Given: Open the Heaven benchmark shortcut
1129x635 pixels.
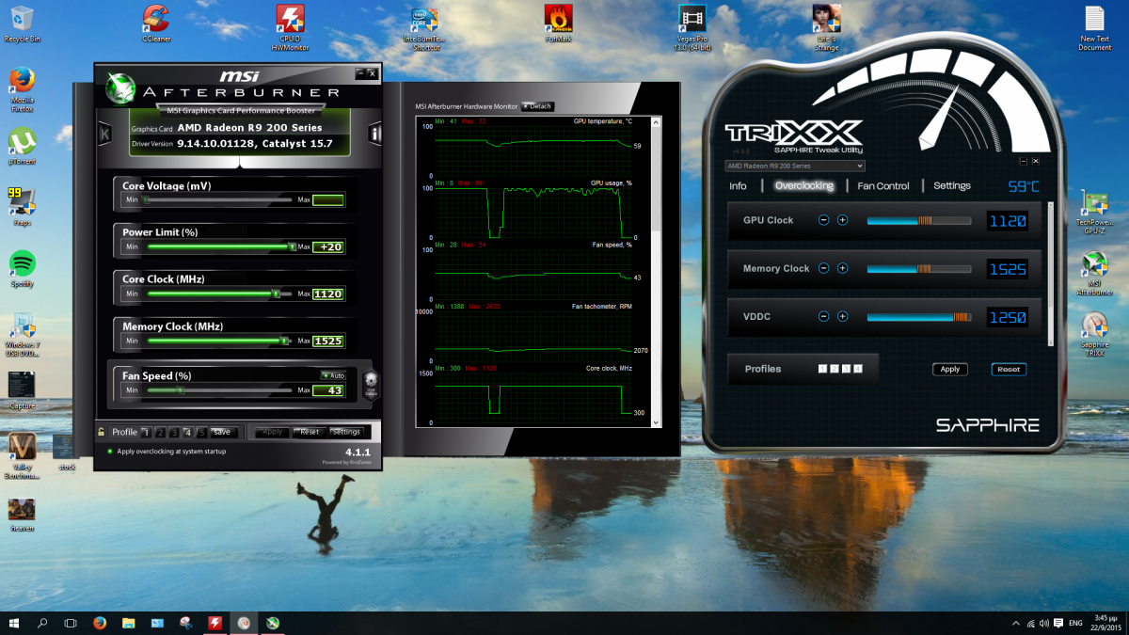Looking at the screenshot, I should tap(22, 513).
